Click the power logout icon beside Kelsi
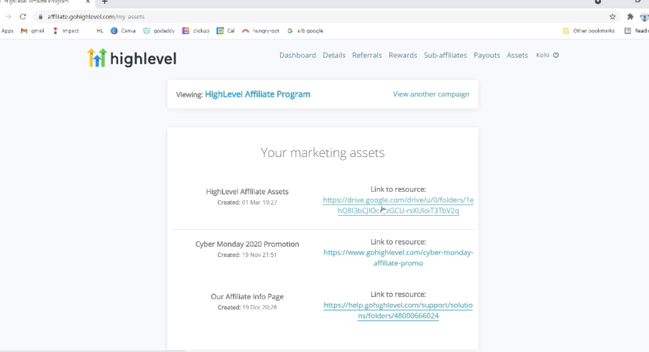This screenshot has height=352, width=649. (556, 55)
